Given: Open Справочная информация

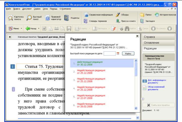Looking at the screenshot, I should point(99,15).
